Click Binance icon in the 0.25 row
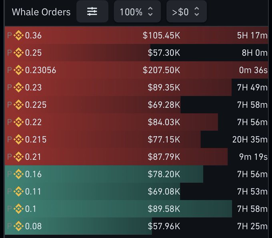 18,52
